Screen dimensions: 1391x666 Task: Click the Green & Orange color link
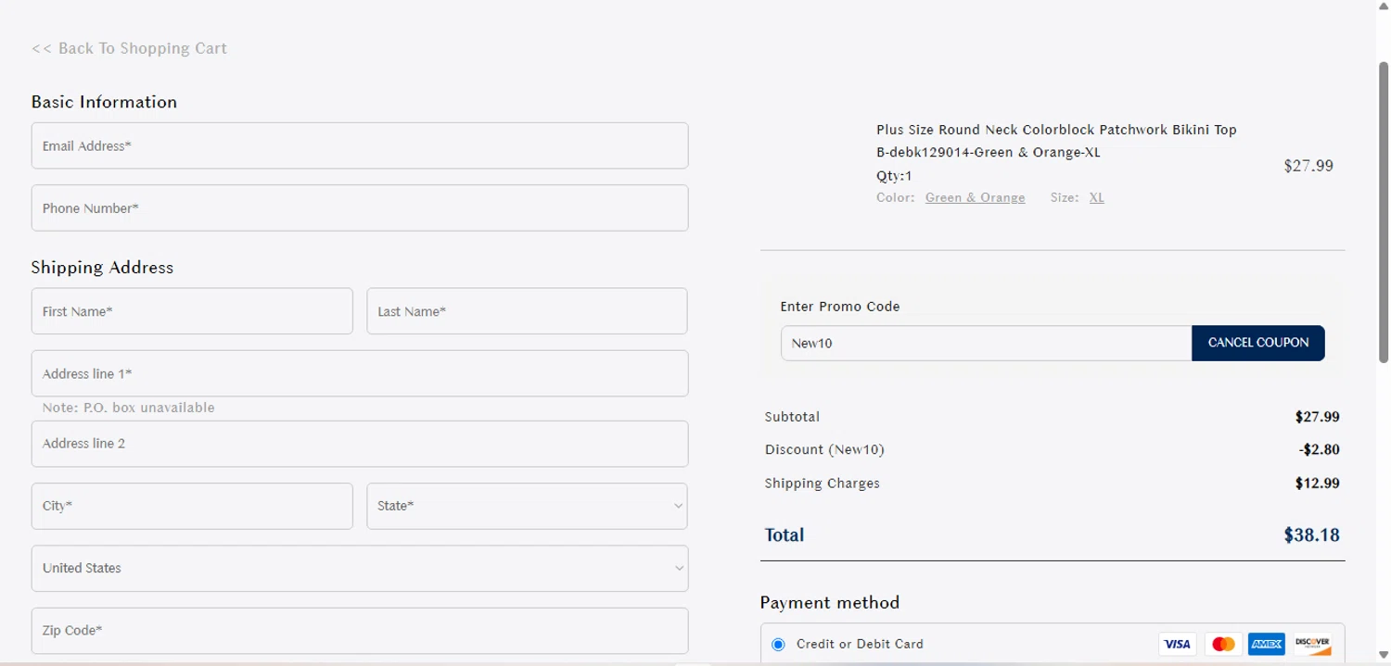click(975, 197)
